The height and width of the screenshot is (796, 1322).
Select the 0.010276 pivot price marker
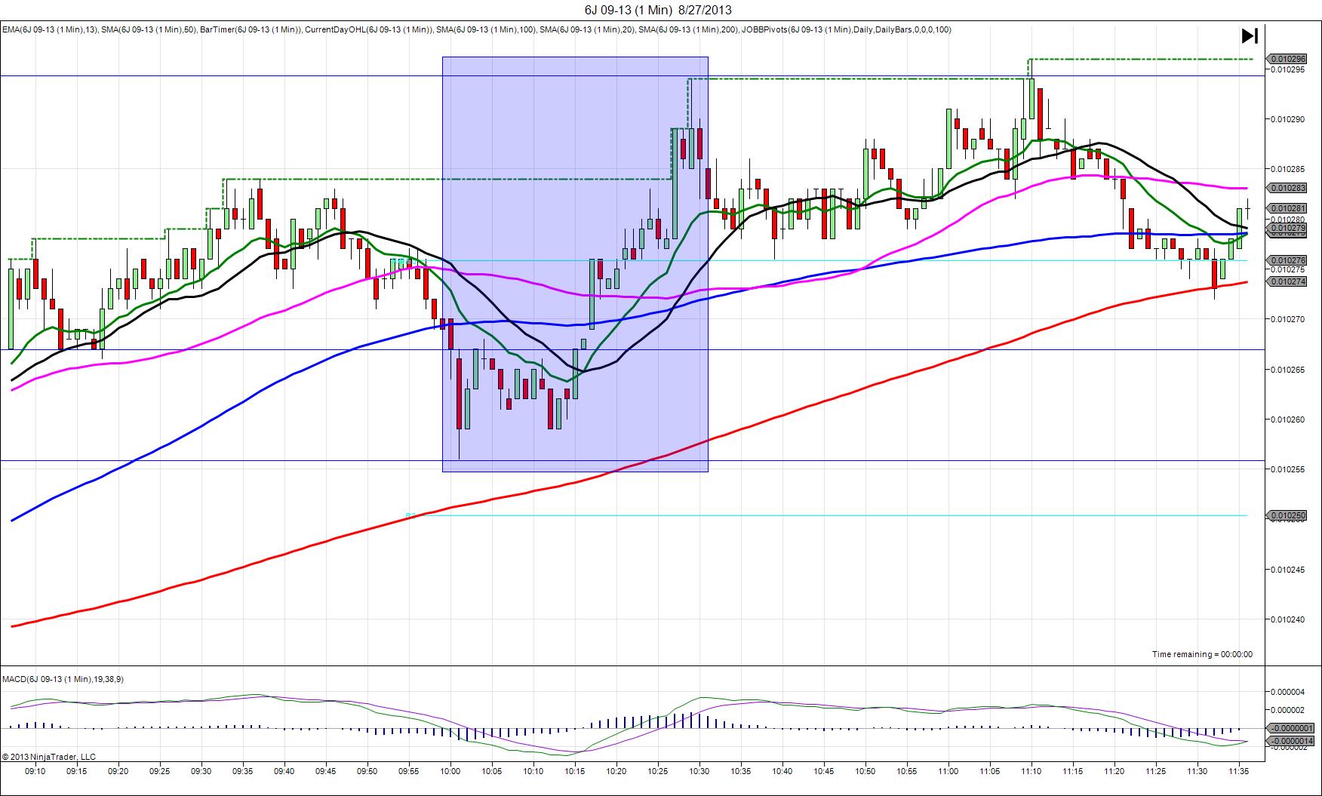1287,260
